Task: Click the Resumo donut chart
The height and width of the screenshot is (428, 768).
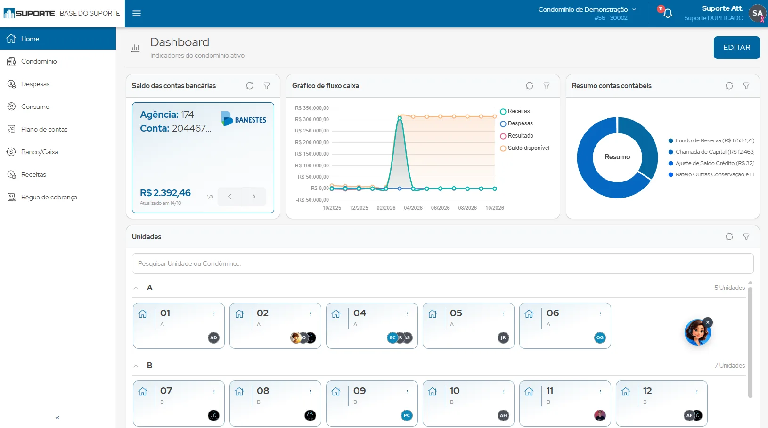Action: [x=617, y=157]
